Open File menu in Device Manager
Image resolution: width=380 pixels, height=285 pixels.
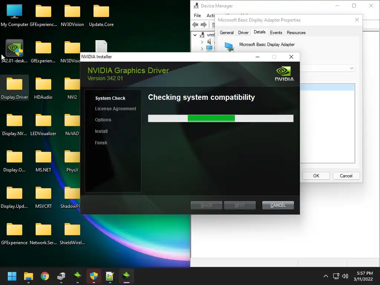197,16
